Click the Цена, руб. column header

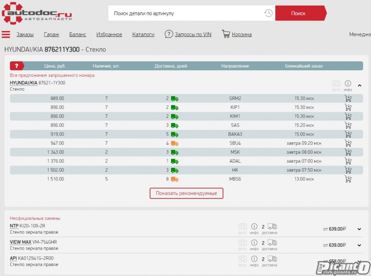coord(55,66)
